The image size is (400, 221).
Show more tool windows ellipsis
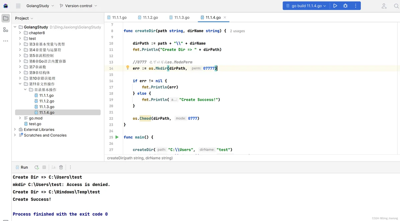pos(6,41)
